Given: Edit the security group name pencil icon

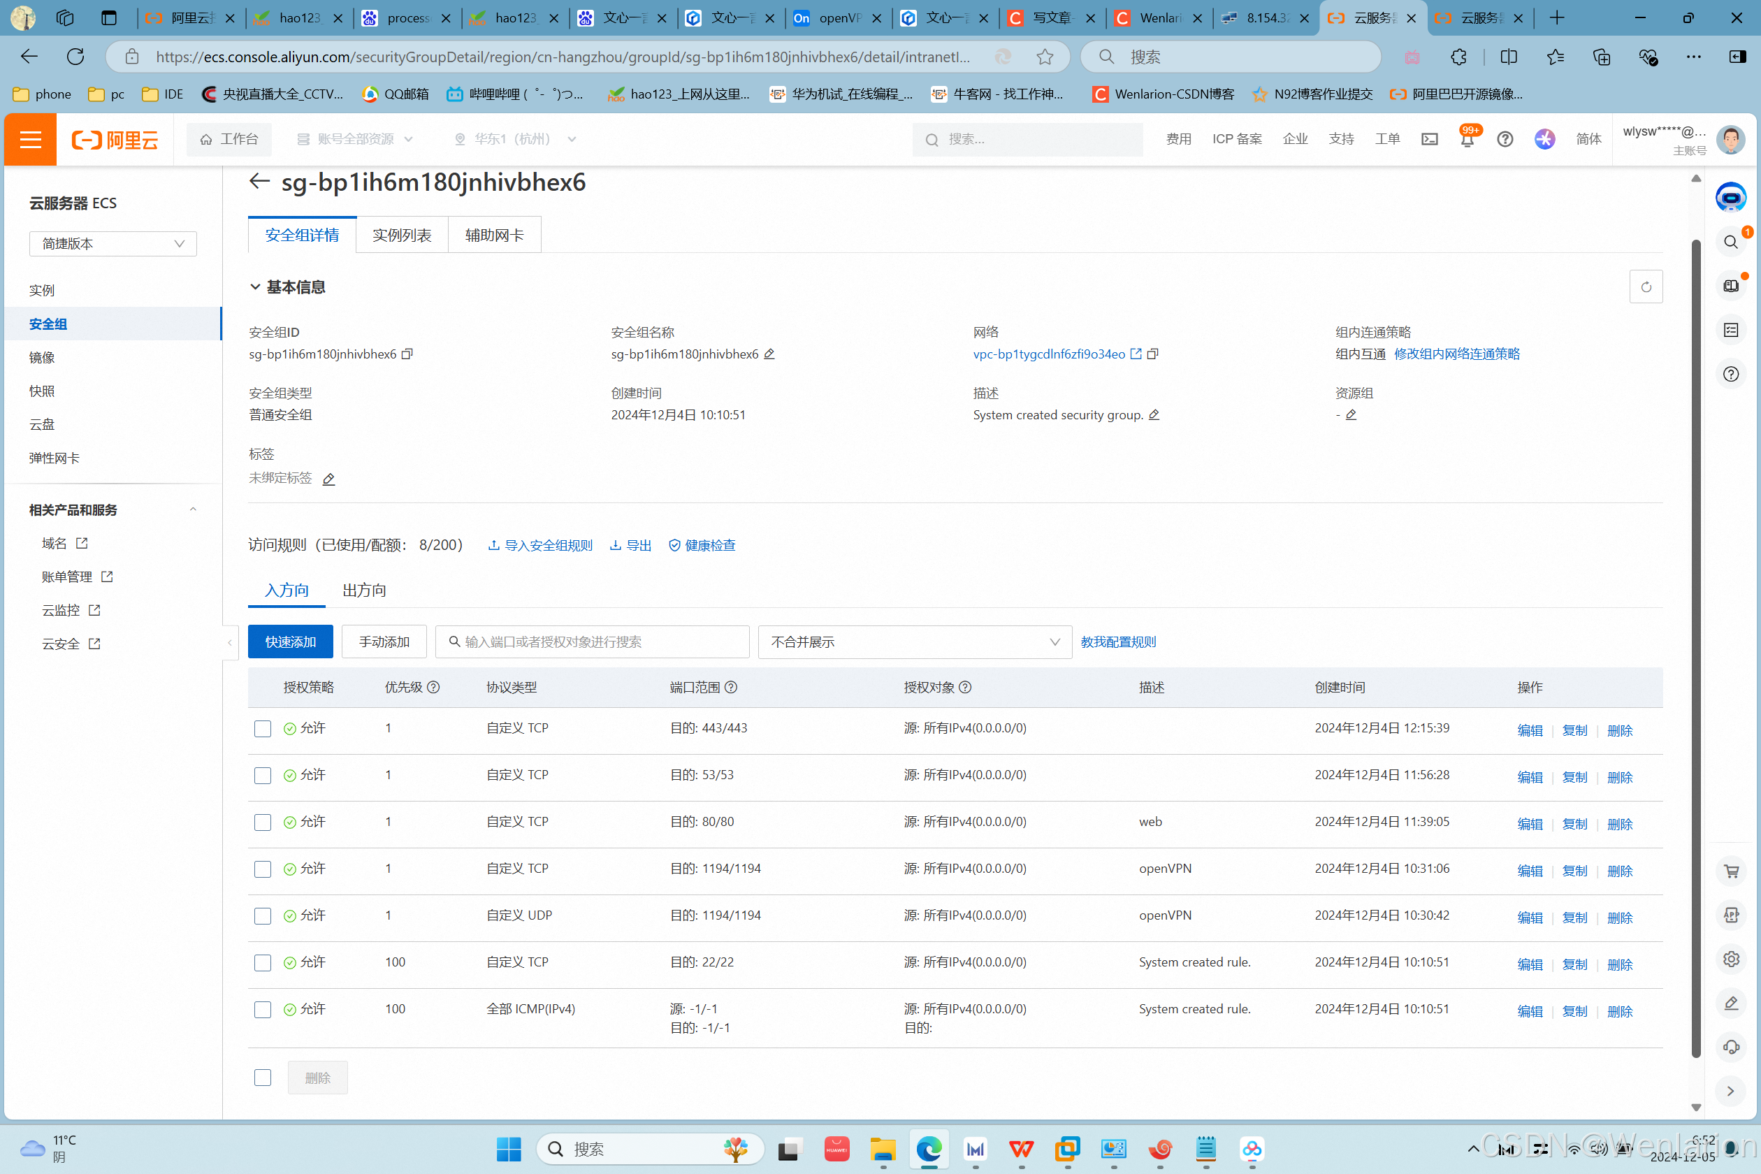Looking at the screenshot, I should (769, 354).
